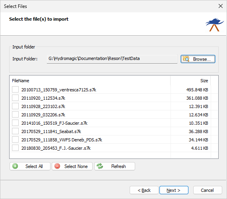This screenshot has width=227, height=199.
Task: Toggle checkbox for 20141016_150519_FJ-Saucier.s7k
Action: coord(15,123)
